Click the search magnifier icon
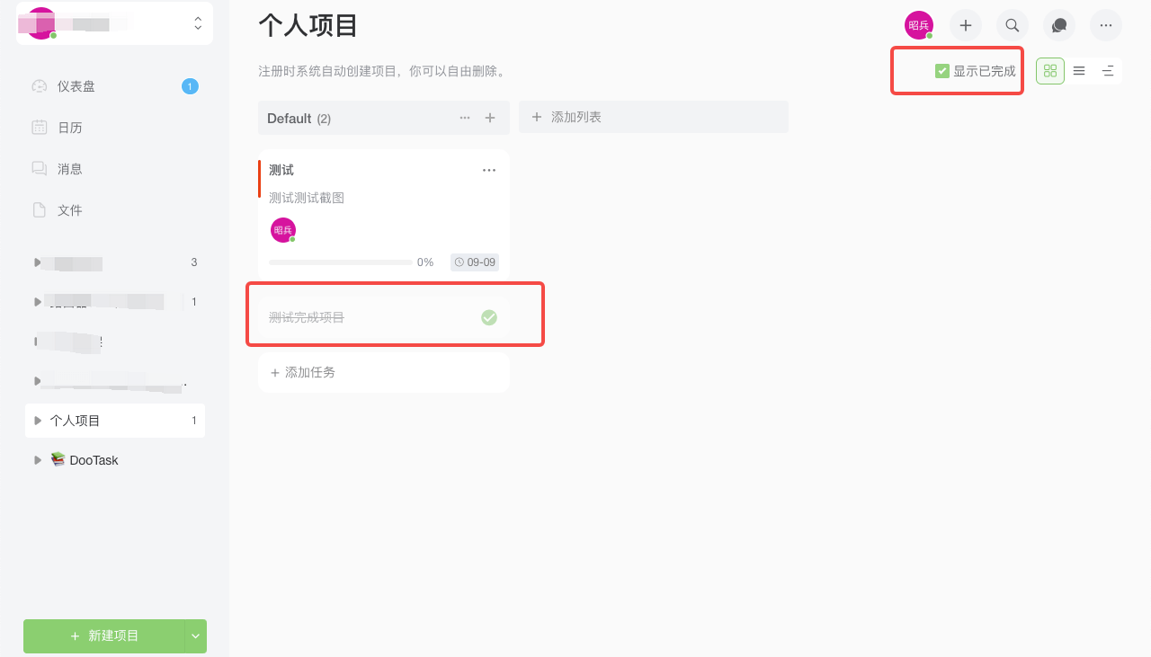The width and height of the screenshot is (1151, 657). 1013,25
